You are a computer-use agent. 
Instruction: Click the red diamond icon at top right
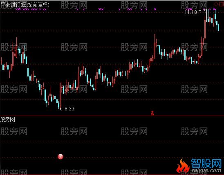[x=216, y=4]
